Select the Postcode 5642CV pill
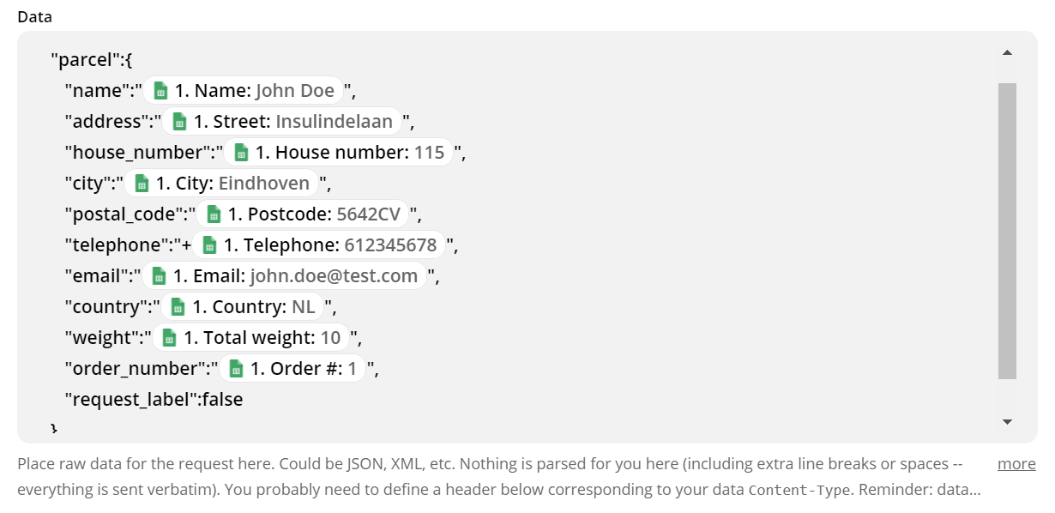The width and height of the screenshot is (1055, 513). [303, 214]
